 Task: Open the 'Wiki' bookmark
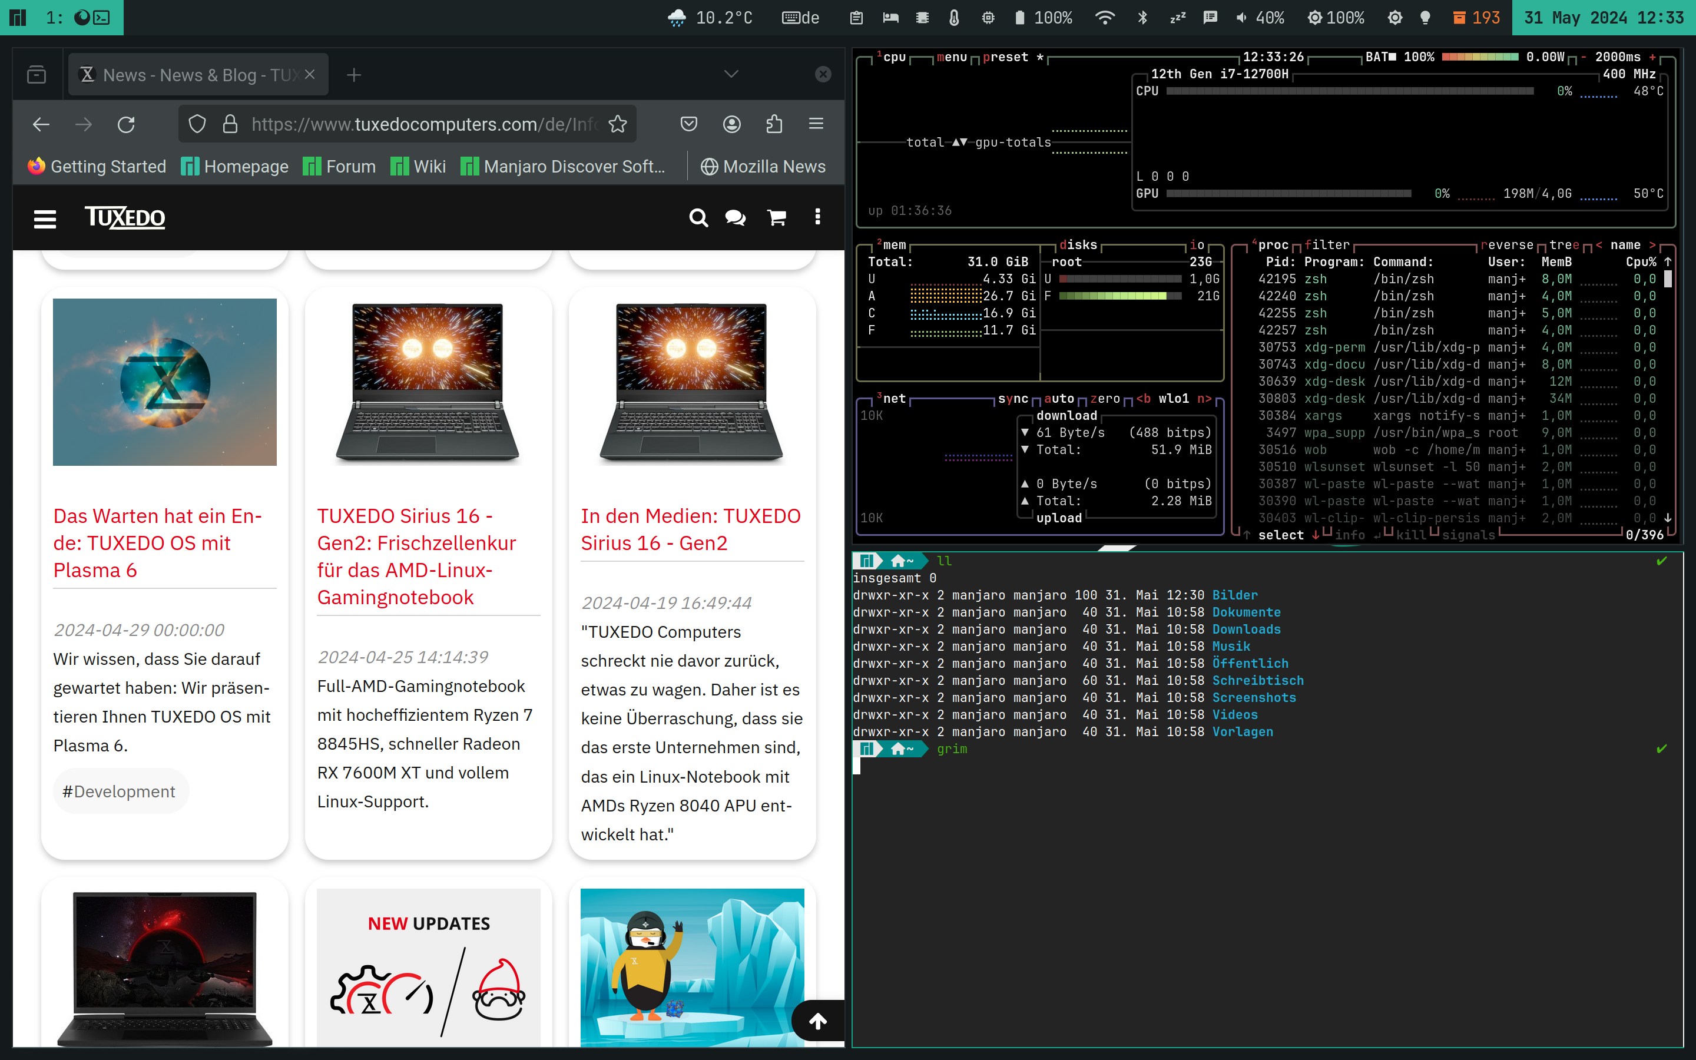(418, 166)
